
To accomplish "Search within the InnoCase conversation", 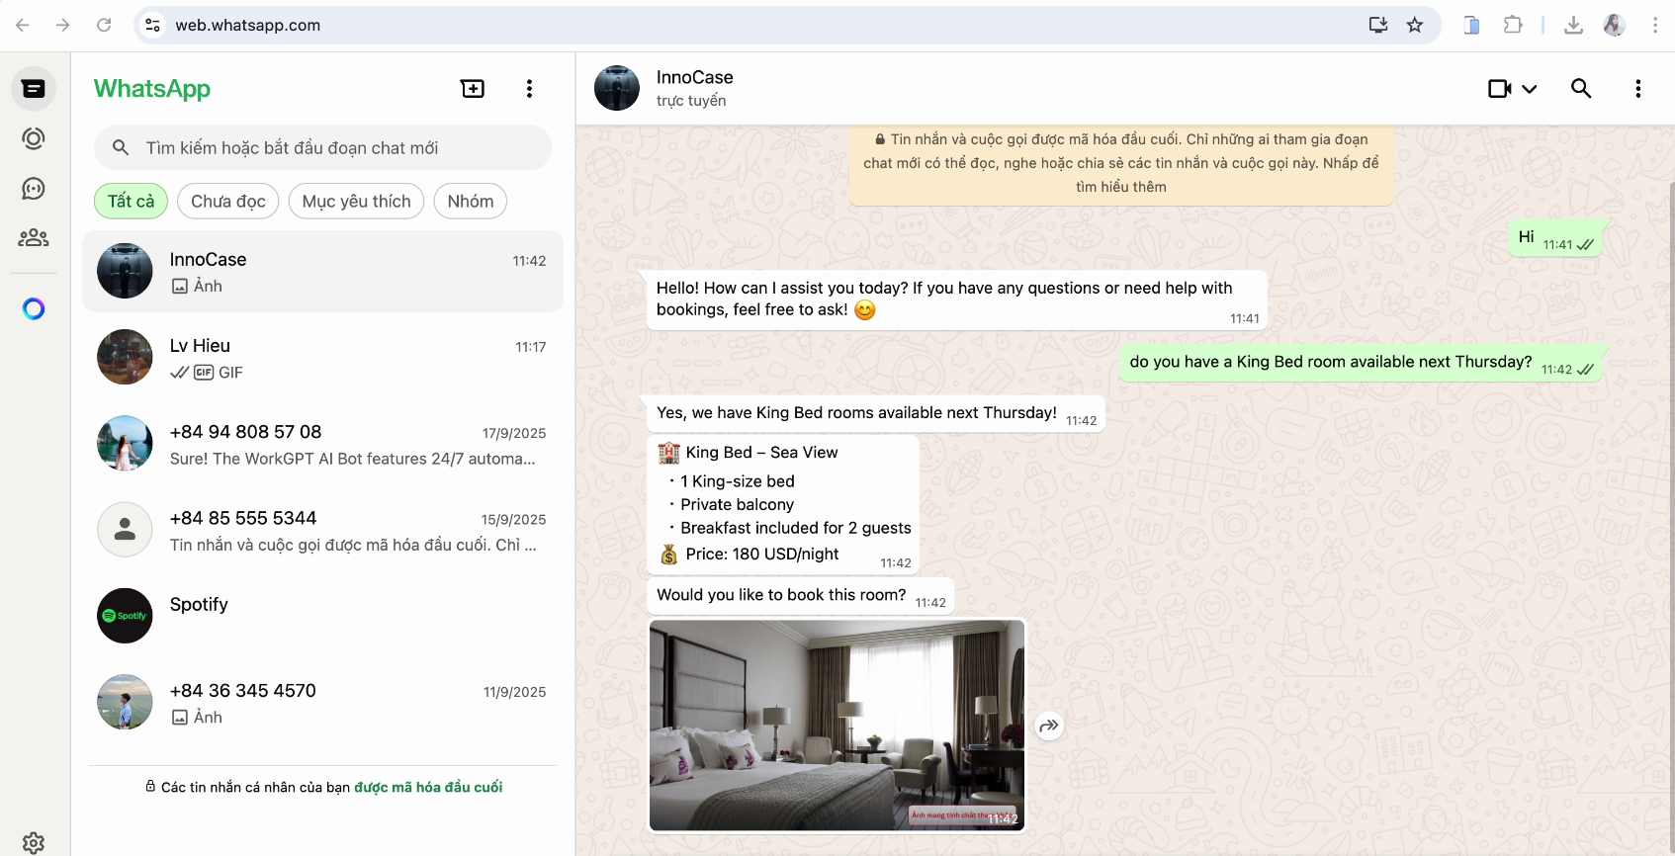I will pos(1581,89).
